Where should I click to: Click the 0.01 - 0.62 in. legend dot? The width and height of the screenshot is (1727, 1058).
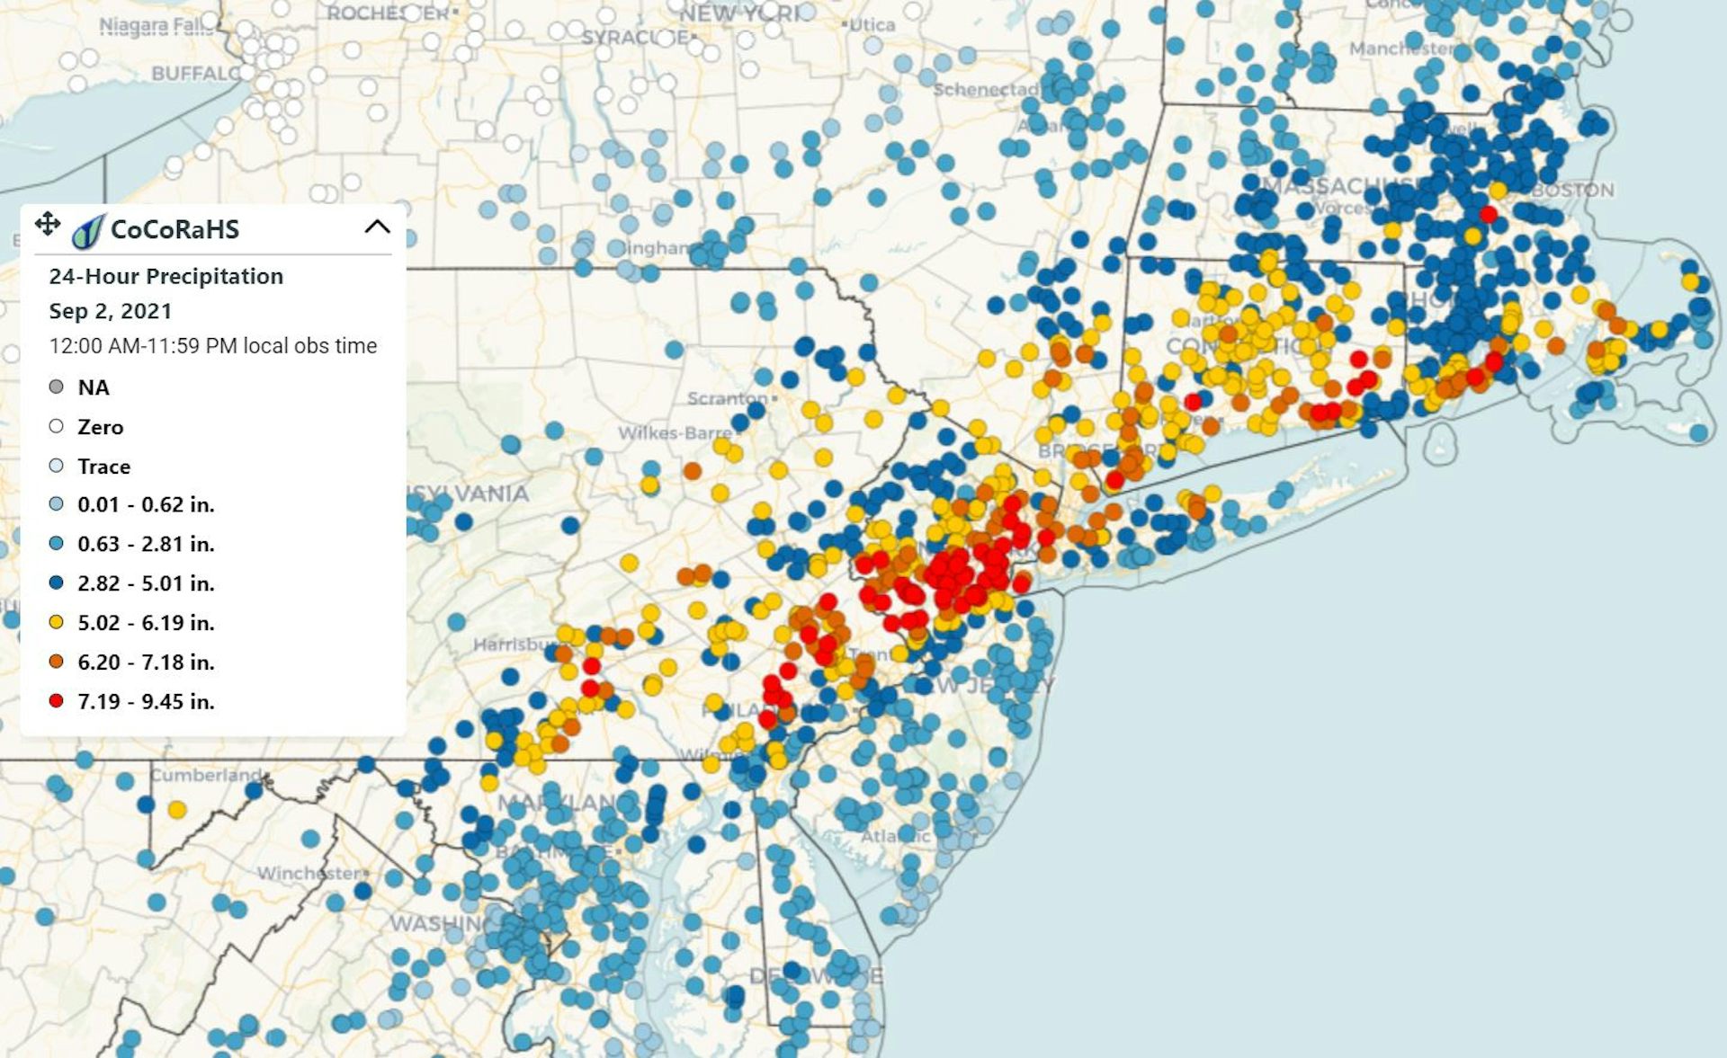[x=56, y=504]
